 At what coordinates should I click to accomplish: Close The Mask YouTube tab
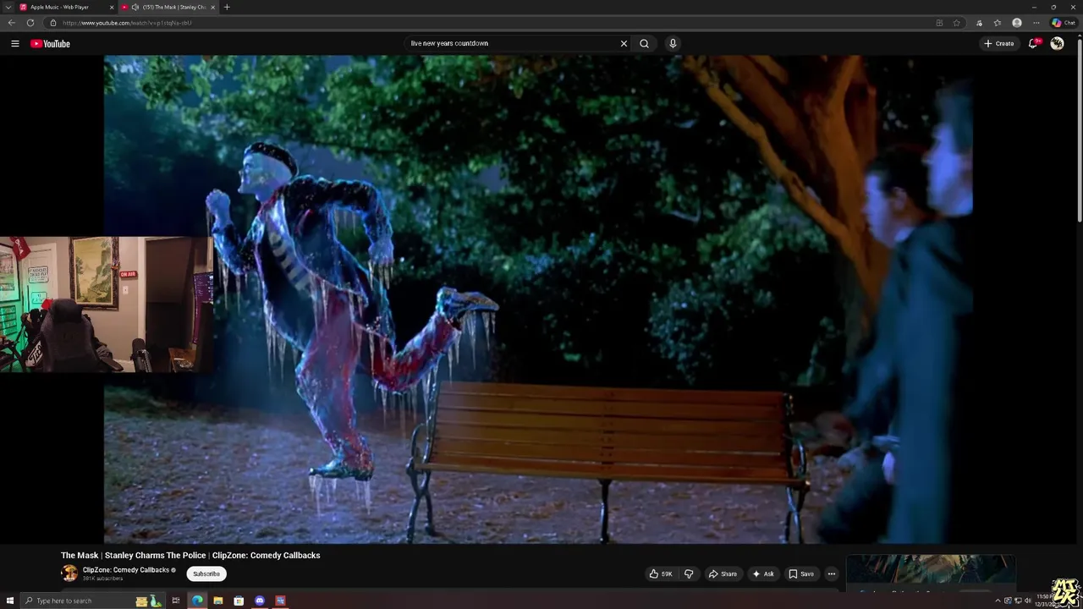(x=212, y=7)
